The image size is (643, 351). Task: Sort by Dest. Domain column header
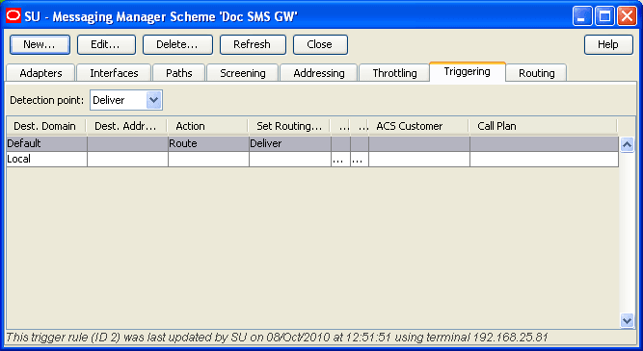coord(45,126)
